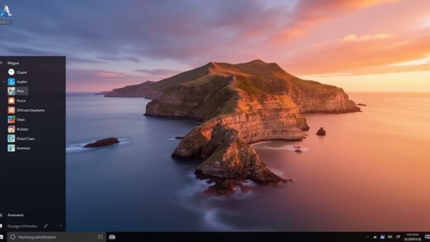Screen dimensions: 430x242
Task: Click the taskbar clock and date
Action: click(413, 237)
